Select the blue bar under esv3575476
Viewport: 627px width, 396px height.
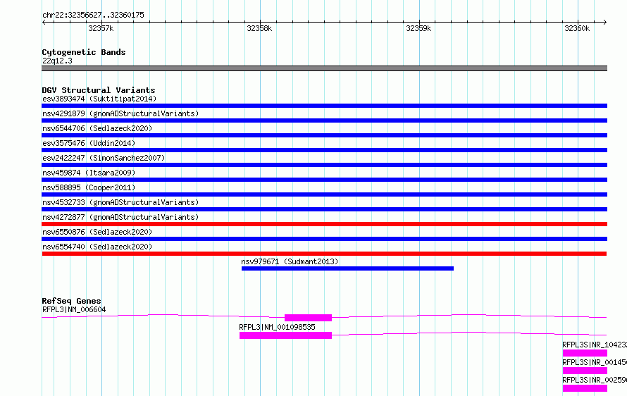click(324, 150)
